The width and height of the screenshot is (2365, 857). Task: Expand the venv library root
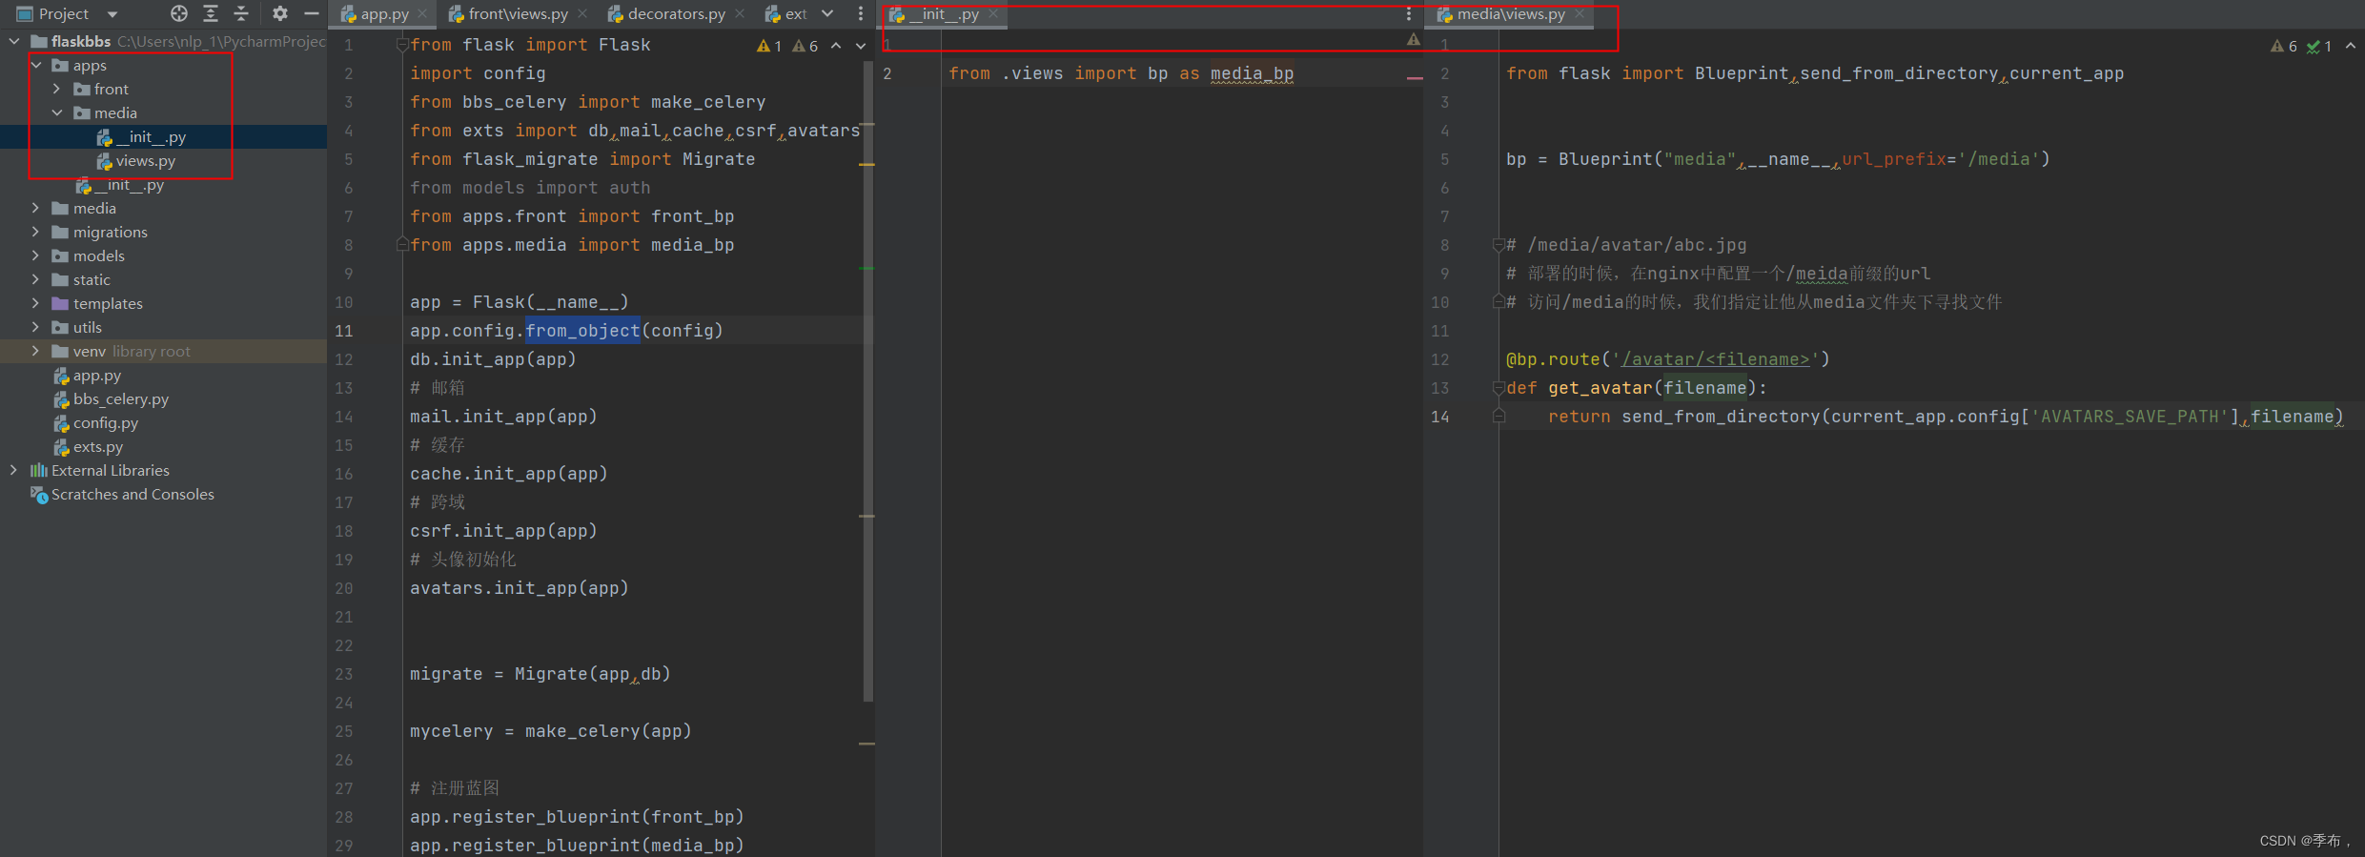(36, 351)
